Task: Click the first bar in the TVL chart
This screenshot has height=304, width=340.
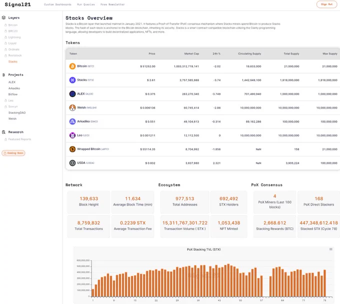Action: (93, 292)
